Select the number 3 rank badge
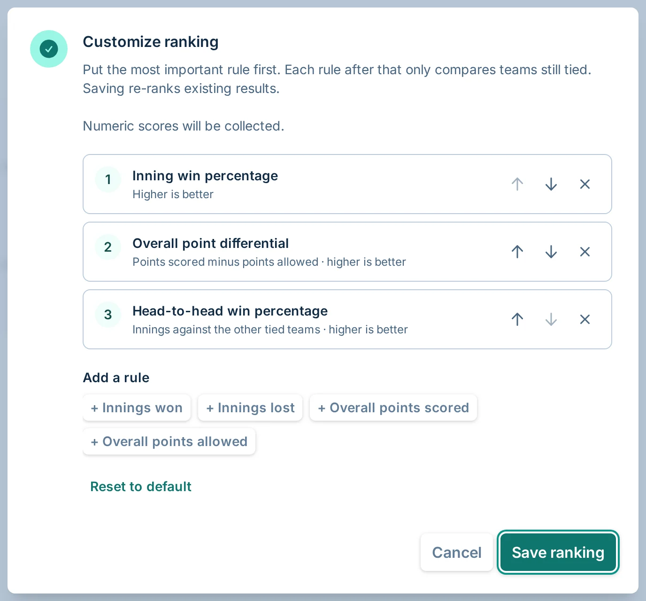 108,314
